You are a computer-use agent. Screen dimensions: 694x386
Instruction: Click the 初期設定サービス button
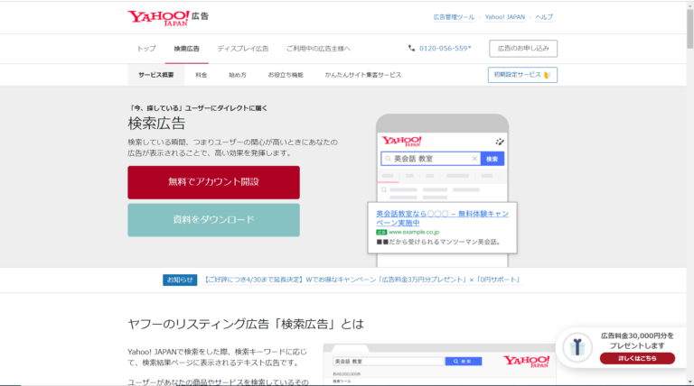tap(522, 75)
